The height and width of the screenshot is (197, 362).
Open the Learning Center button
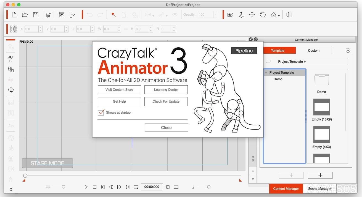coord(166,90)
